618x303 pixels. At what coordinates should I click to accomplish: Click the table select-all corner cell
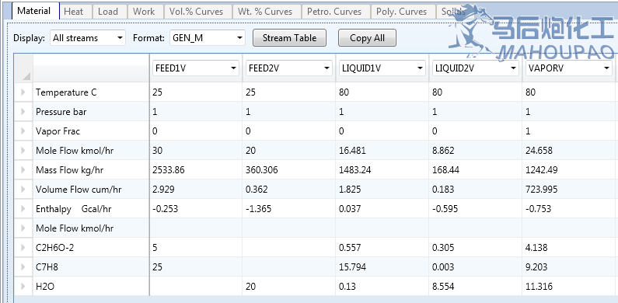click(23, 68)
